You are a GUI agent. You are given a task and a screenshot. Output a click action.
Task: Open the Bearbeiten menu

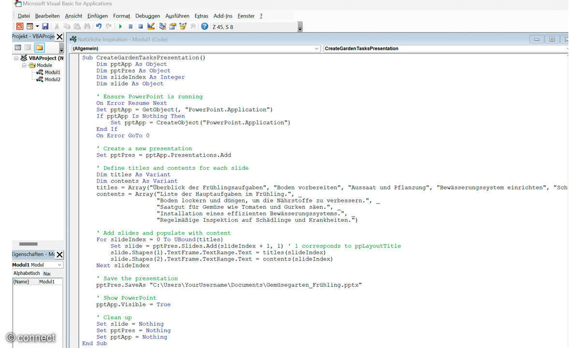(x=47, y=16)
